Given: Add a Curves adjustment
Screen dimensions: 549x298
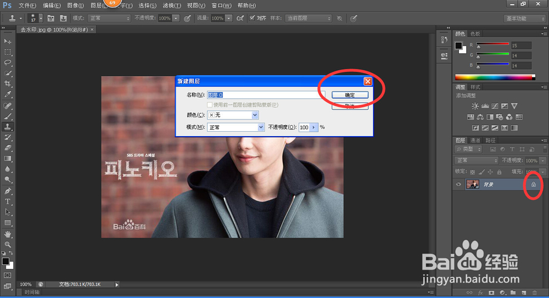Looking at the screenshot, I should 495,106.
